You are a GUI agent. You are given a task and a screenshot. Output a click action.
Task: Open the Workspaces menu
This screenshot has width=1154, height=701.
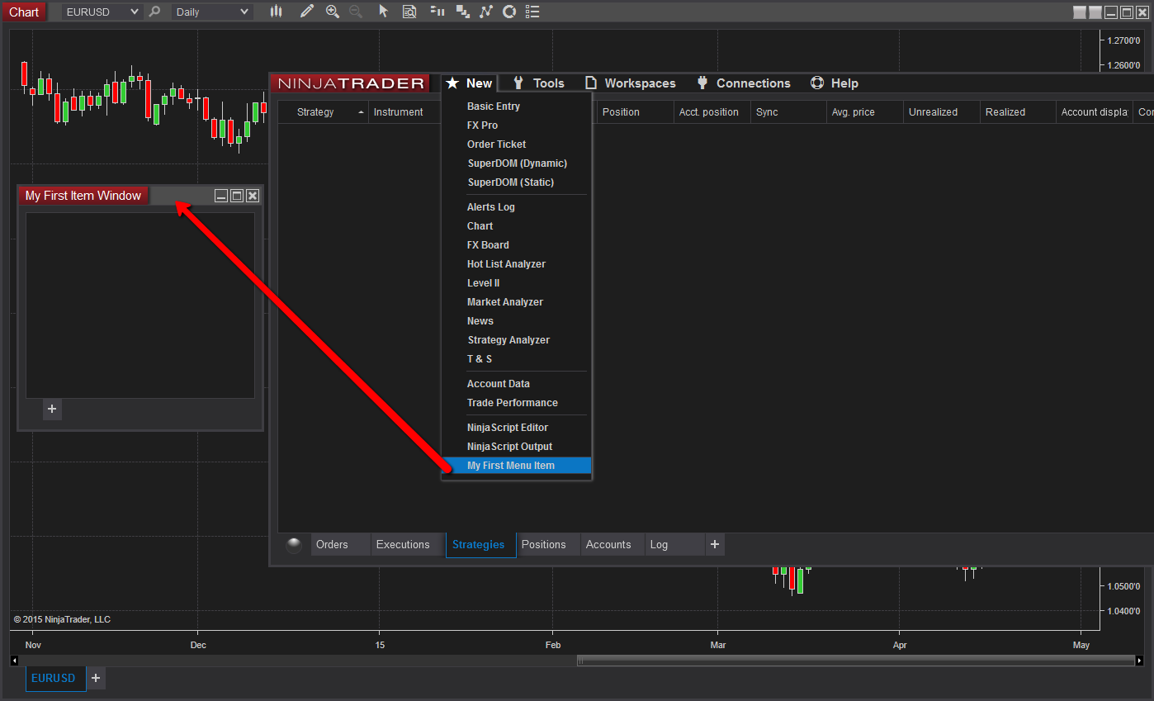tap(631, 83)
